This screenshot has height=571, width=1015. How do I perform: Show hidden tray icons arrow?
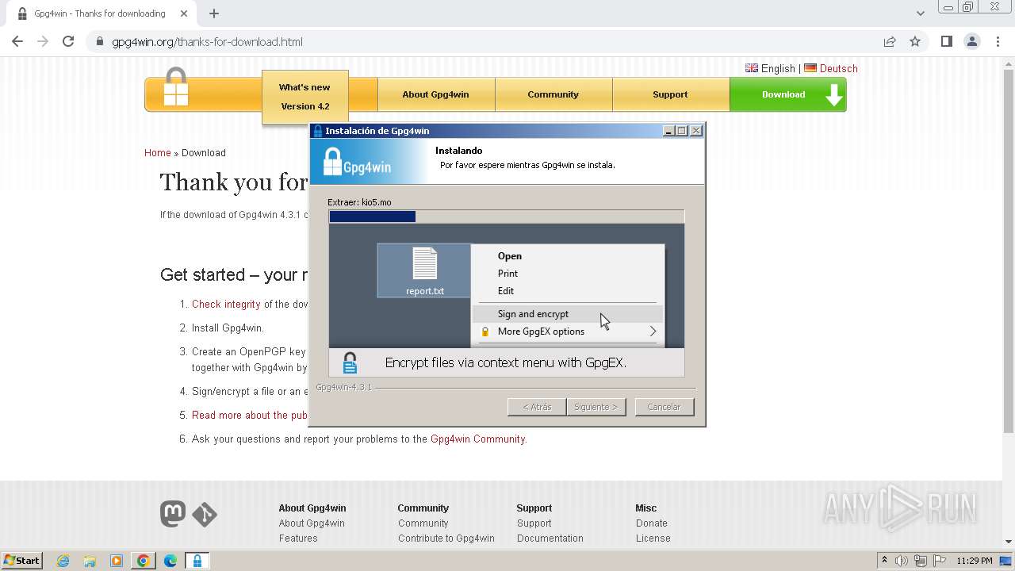click(x=884, y=561)
